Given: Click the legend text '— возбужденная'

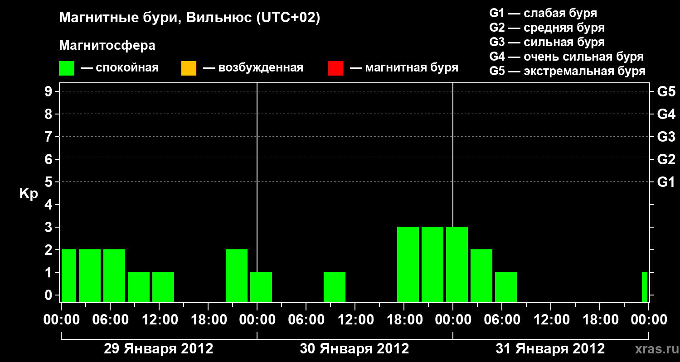Looking at the screenshot, I should pyautogui.click(x=253, y=68).
